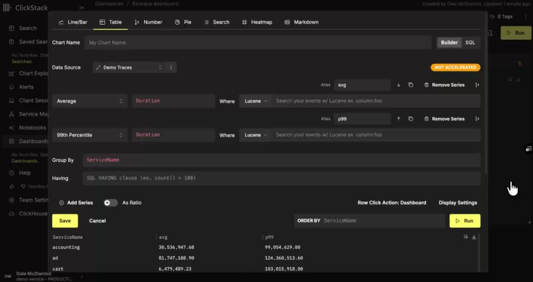Open Row Click Action: Dashboard settings

[391, 203]
